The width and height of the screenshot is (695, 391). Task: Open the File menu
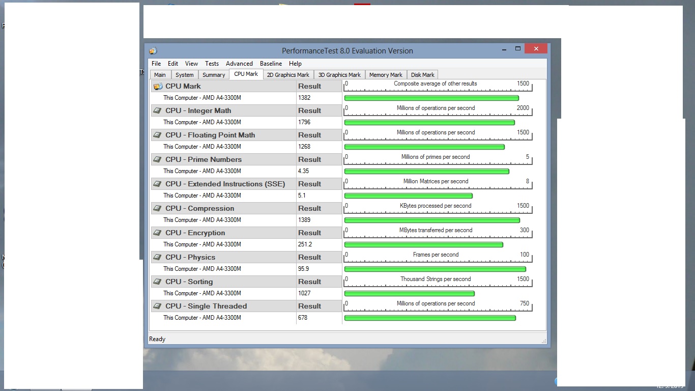(x=156, y=64)
